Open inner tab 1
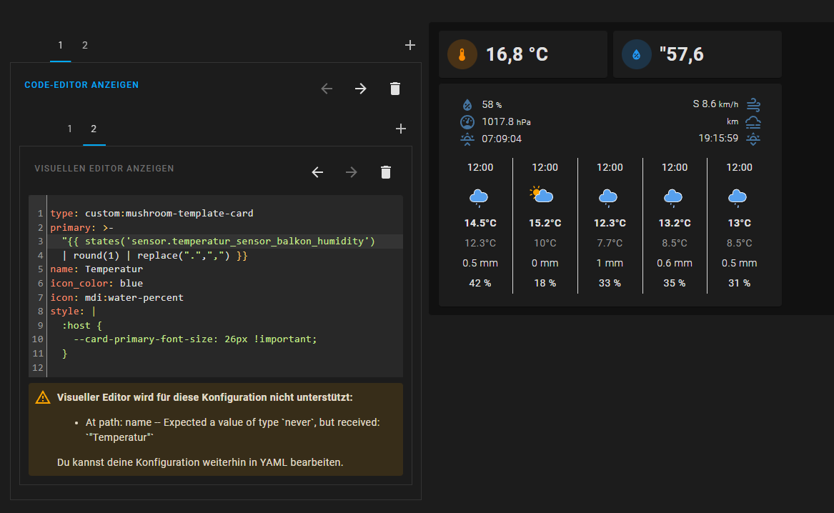The height and width of the screenshot is (513, 834). tap(69, 129)
